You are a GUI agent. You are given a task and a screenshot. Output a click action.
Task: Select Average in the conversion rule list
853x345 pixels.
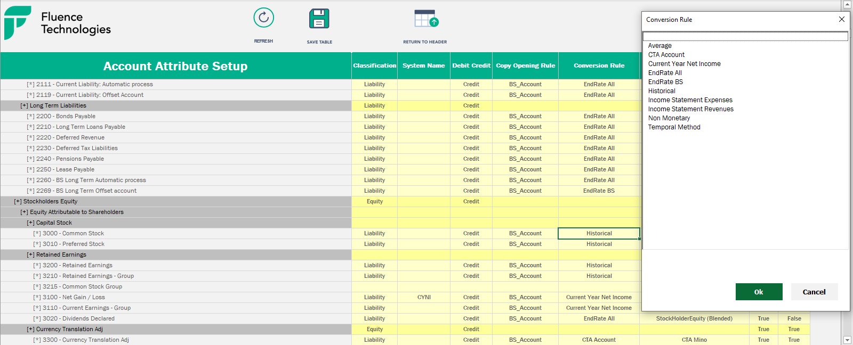coord(659,46)
